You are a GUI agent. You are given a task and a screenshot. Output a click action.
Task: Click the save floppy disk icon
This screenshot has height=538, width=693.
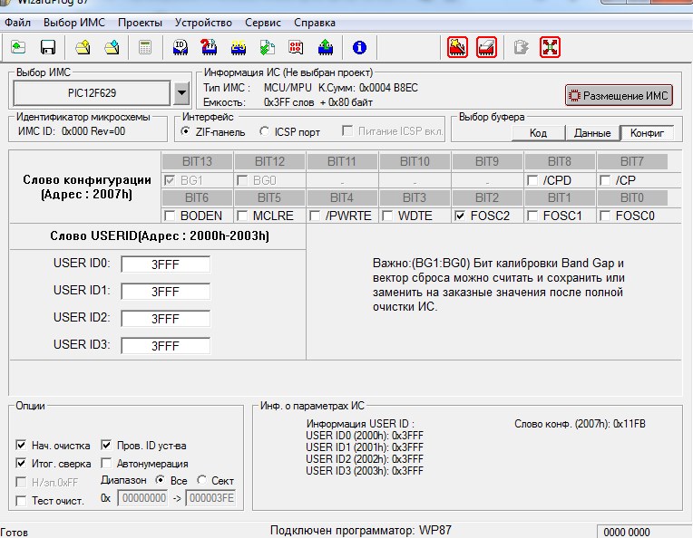pyautogui.click(x=48, y=47)
